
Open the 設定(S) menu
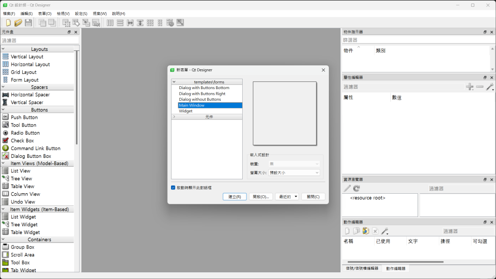81,14
